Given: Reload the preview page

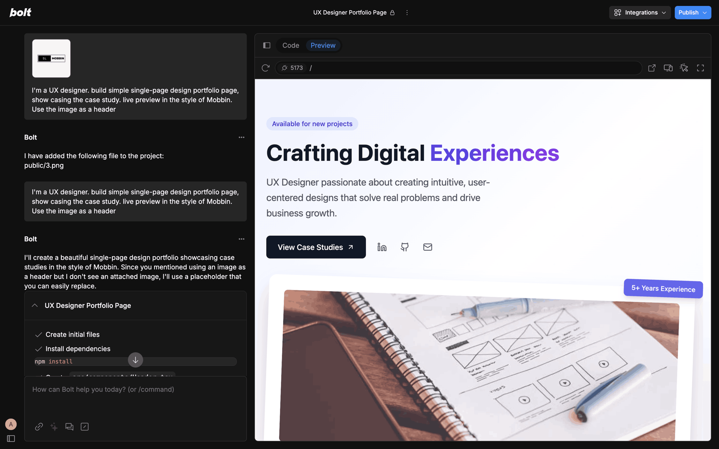Looking at the screenshot, I should pos(266,68).
